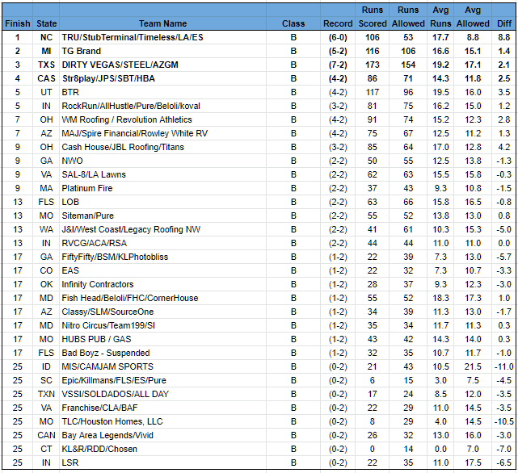Select the state cell 'UT'
The width and height of the screenshot is (518, 473).
(x=46, y=93)
